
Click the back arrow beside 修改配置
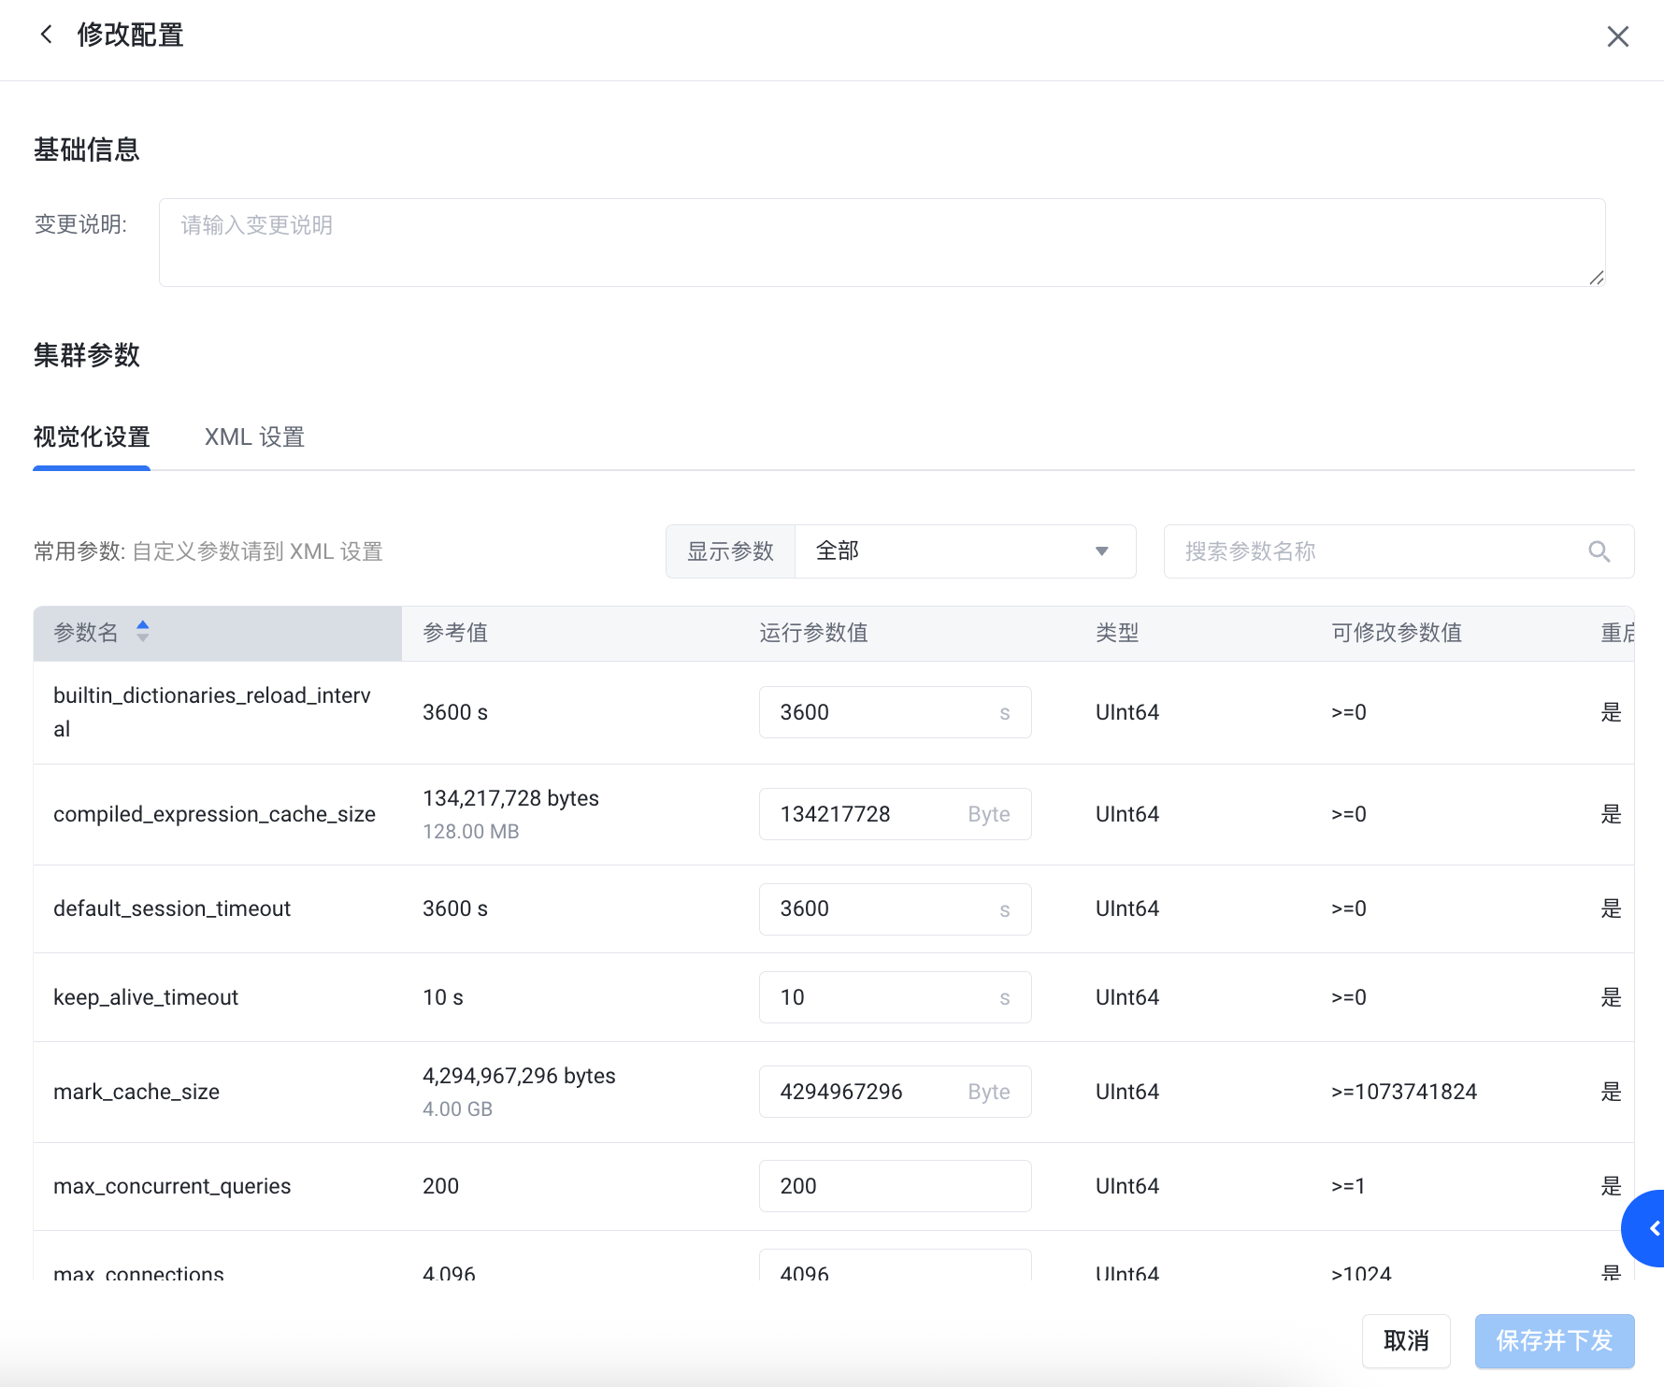(46, 36)
